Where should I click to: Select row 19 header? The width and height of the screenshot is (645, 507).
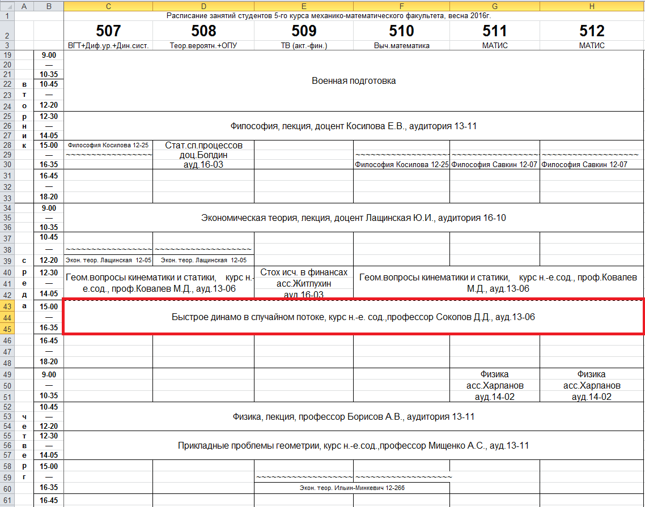pyautogui.click(x=7, y=55)
